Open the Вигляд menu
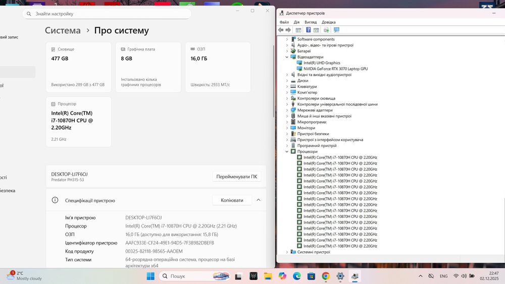Viewport: 505px width, 284px height. pyautogui.click(x=311, y=22)
